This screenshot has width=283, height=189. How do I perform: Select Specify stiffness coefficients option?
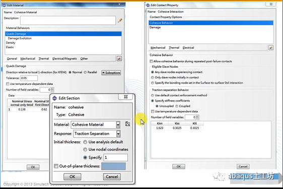point(153,101)
